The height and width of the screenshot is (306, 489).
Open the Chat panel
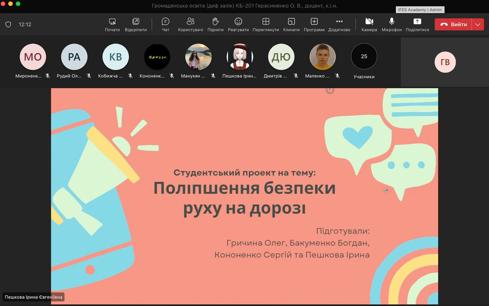click(165, 24)
